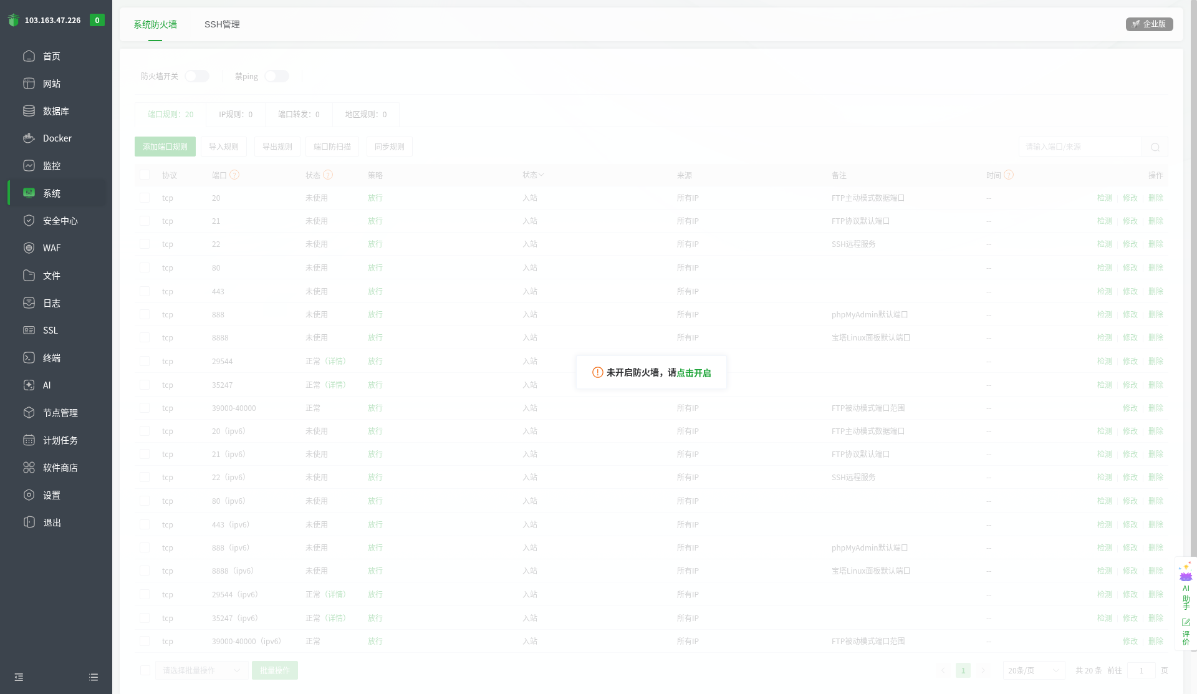Click the 端口防扫描 button
Screen dimensions: 1197x694
tap(332, 147)
